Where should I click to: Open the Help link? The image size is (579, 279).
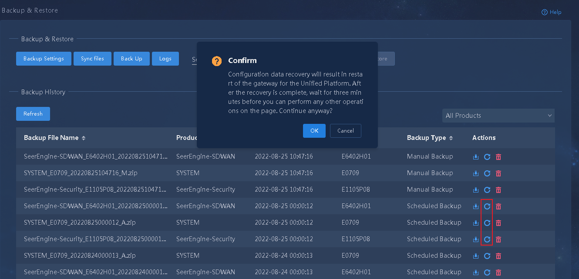[x=552, y=12]
